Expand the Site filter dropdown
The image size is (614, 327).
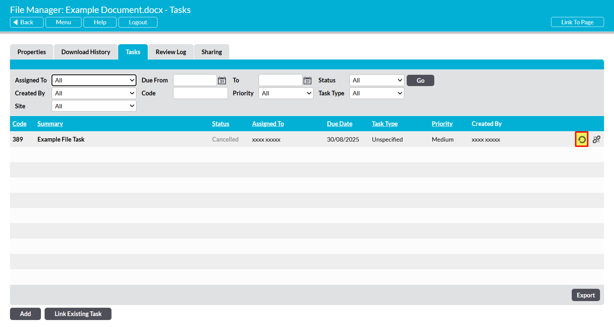click(x=94, y=106)
